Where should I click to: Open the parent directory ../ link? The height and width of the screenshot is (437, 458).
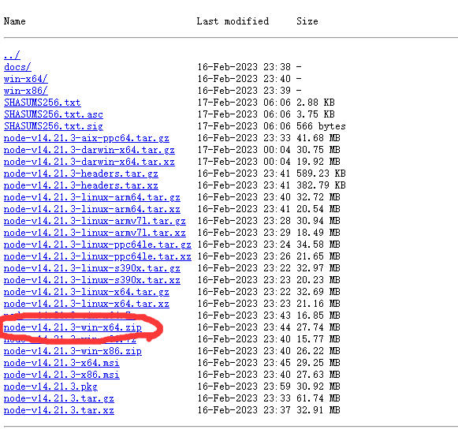pyautogui.click(x=12, y=55)
